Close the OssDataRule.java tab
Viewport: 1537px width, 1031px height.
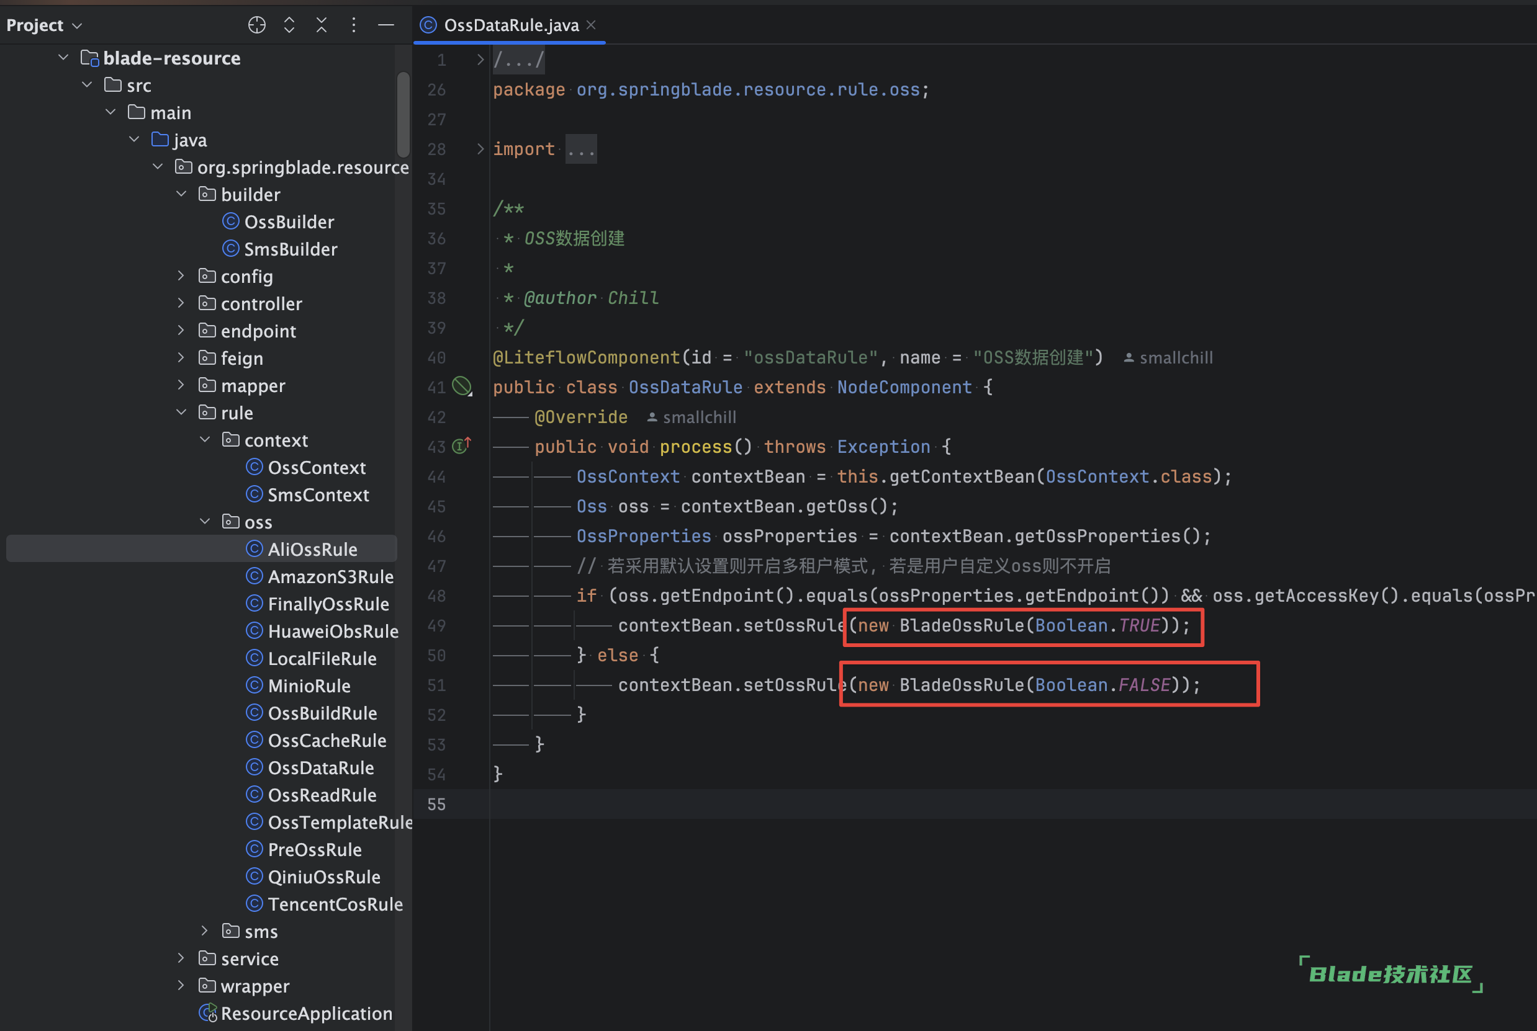[x=591, y=24]
